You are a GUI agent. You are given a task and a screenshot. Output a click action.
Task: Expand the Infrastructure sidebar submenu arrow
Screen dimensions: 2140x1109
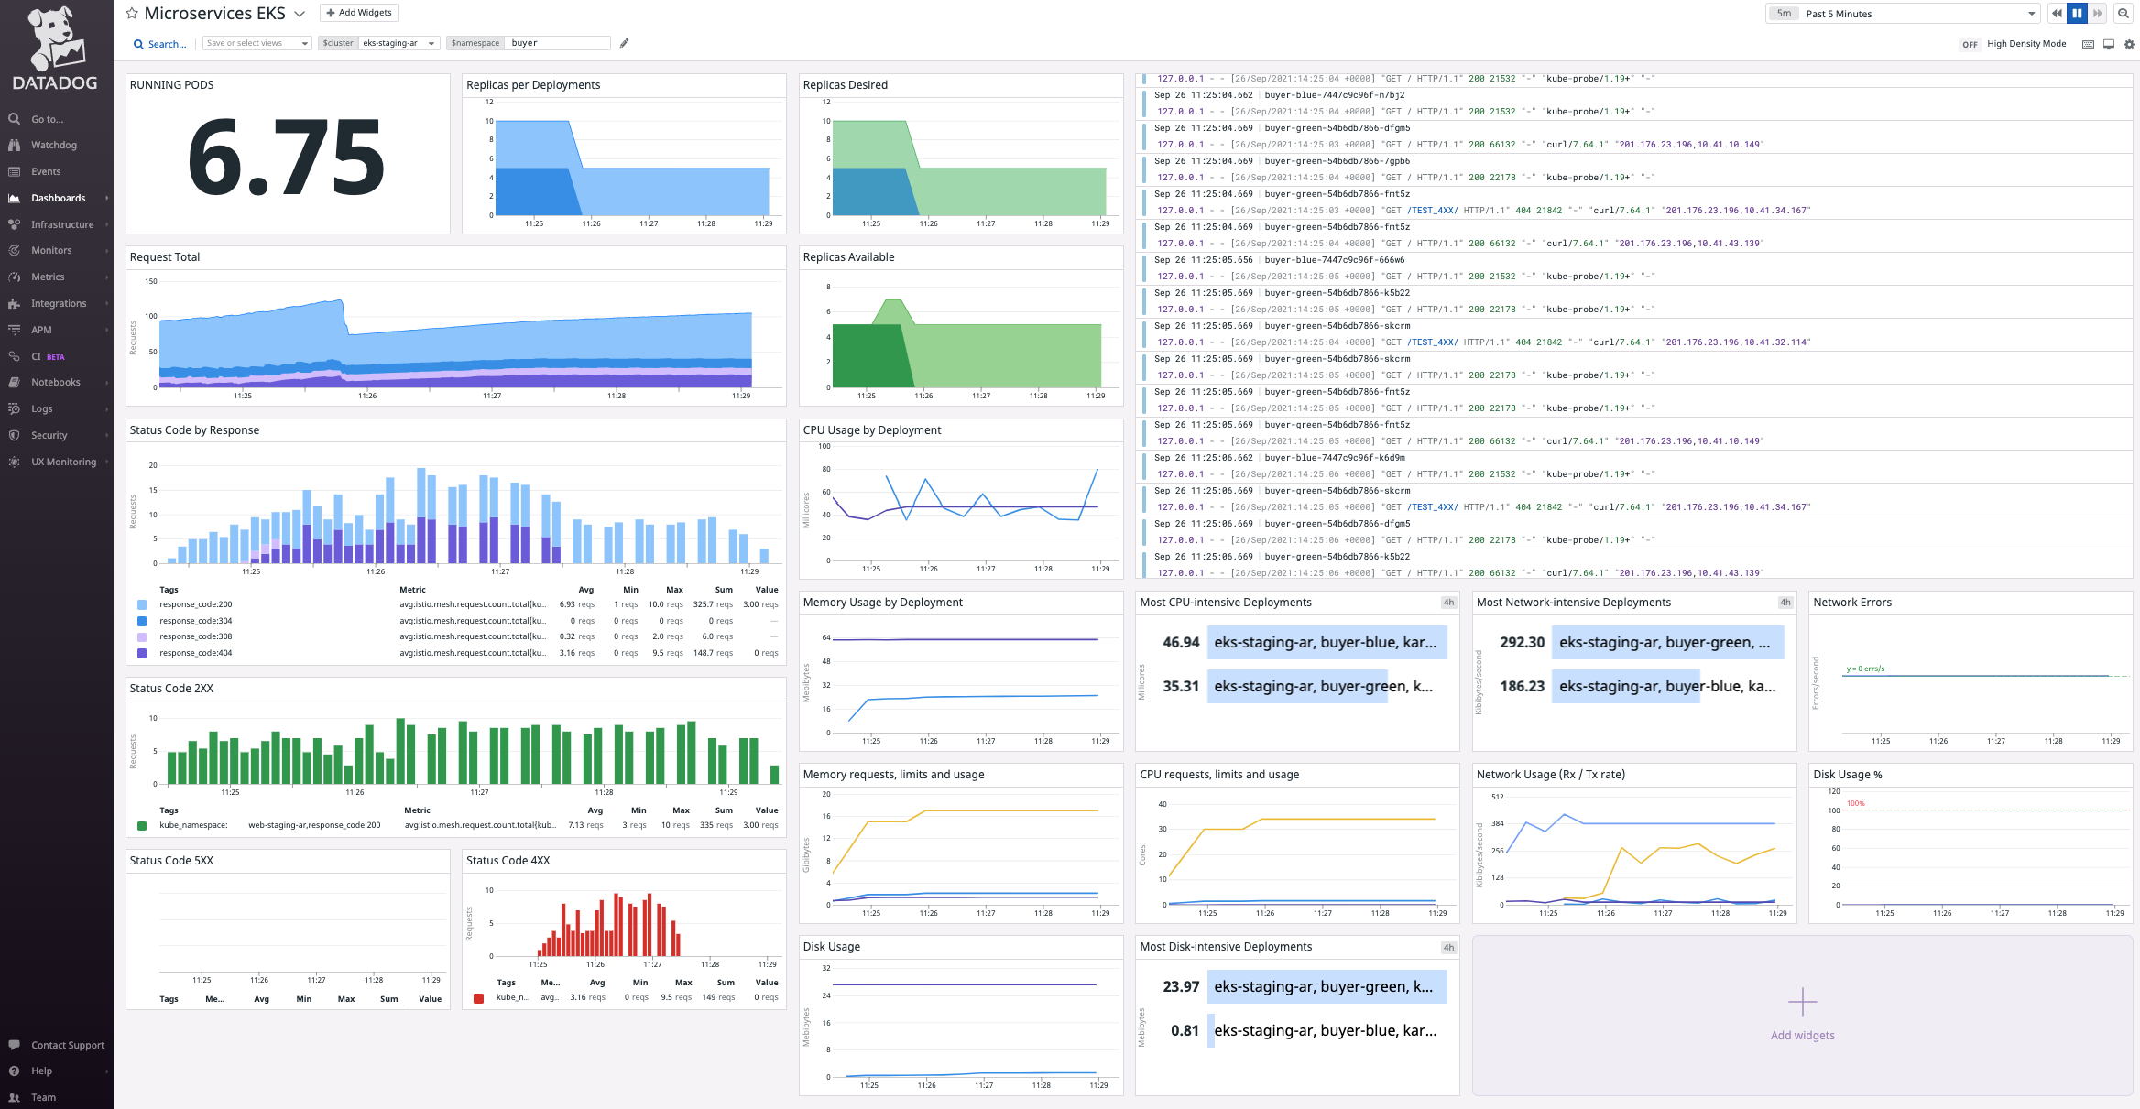[106, 224]
